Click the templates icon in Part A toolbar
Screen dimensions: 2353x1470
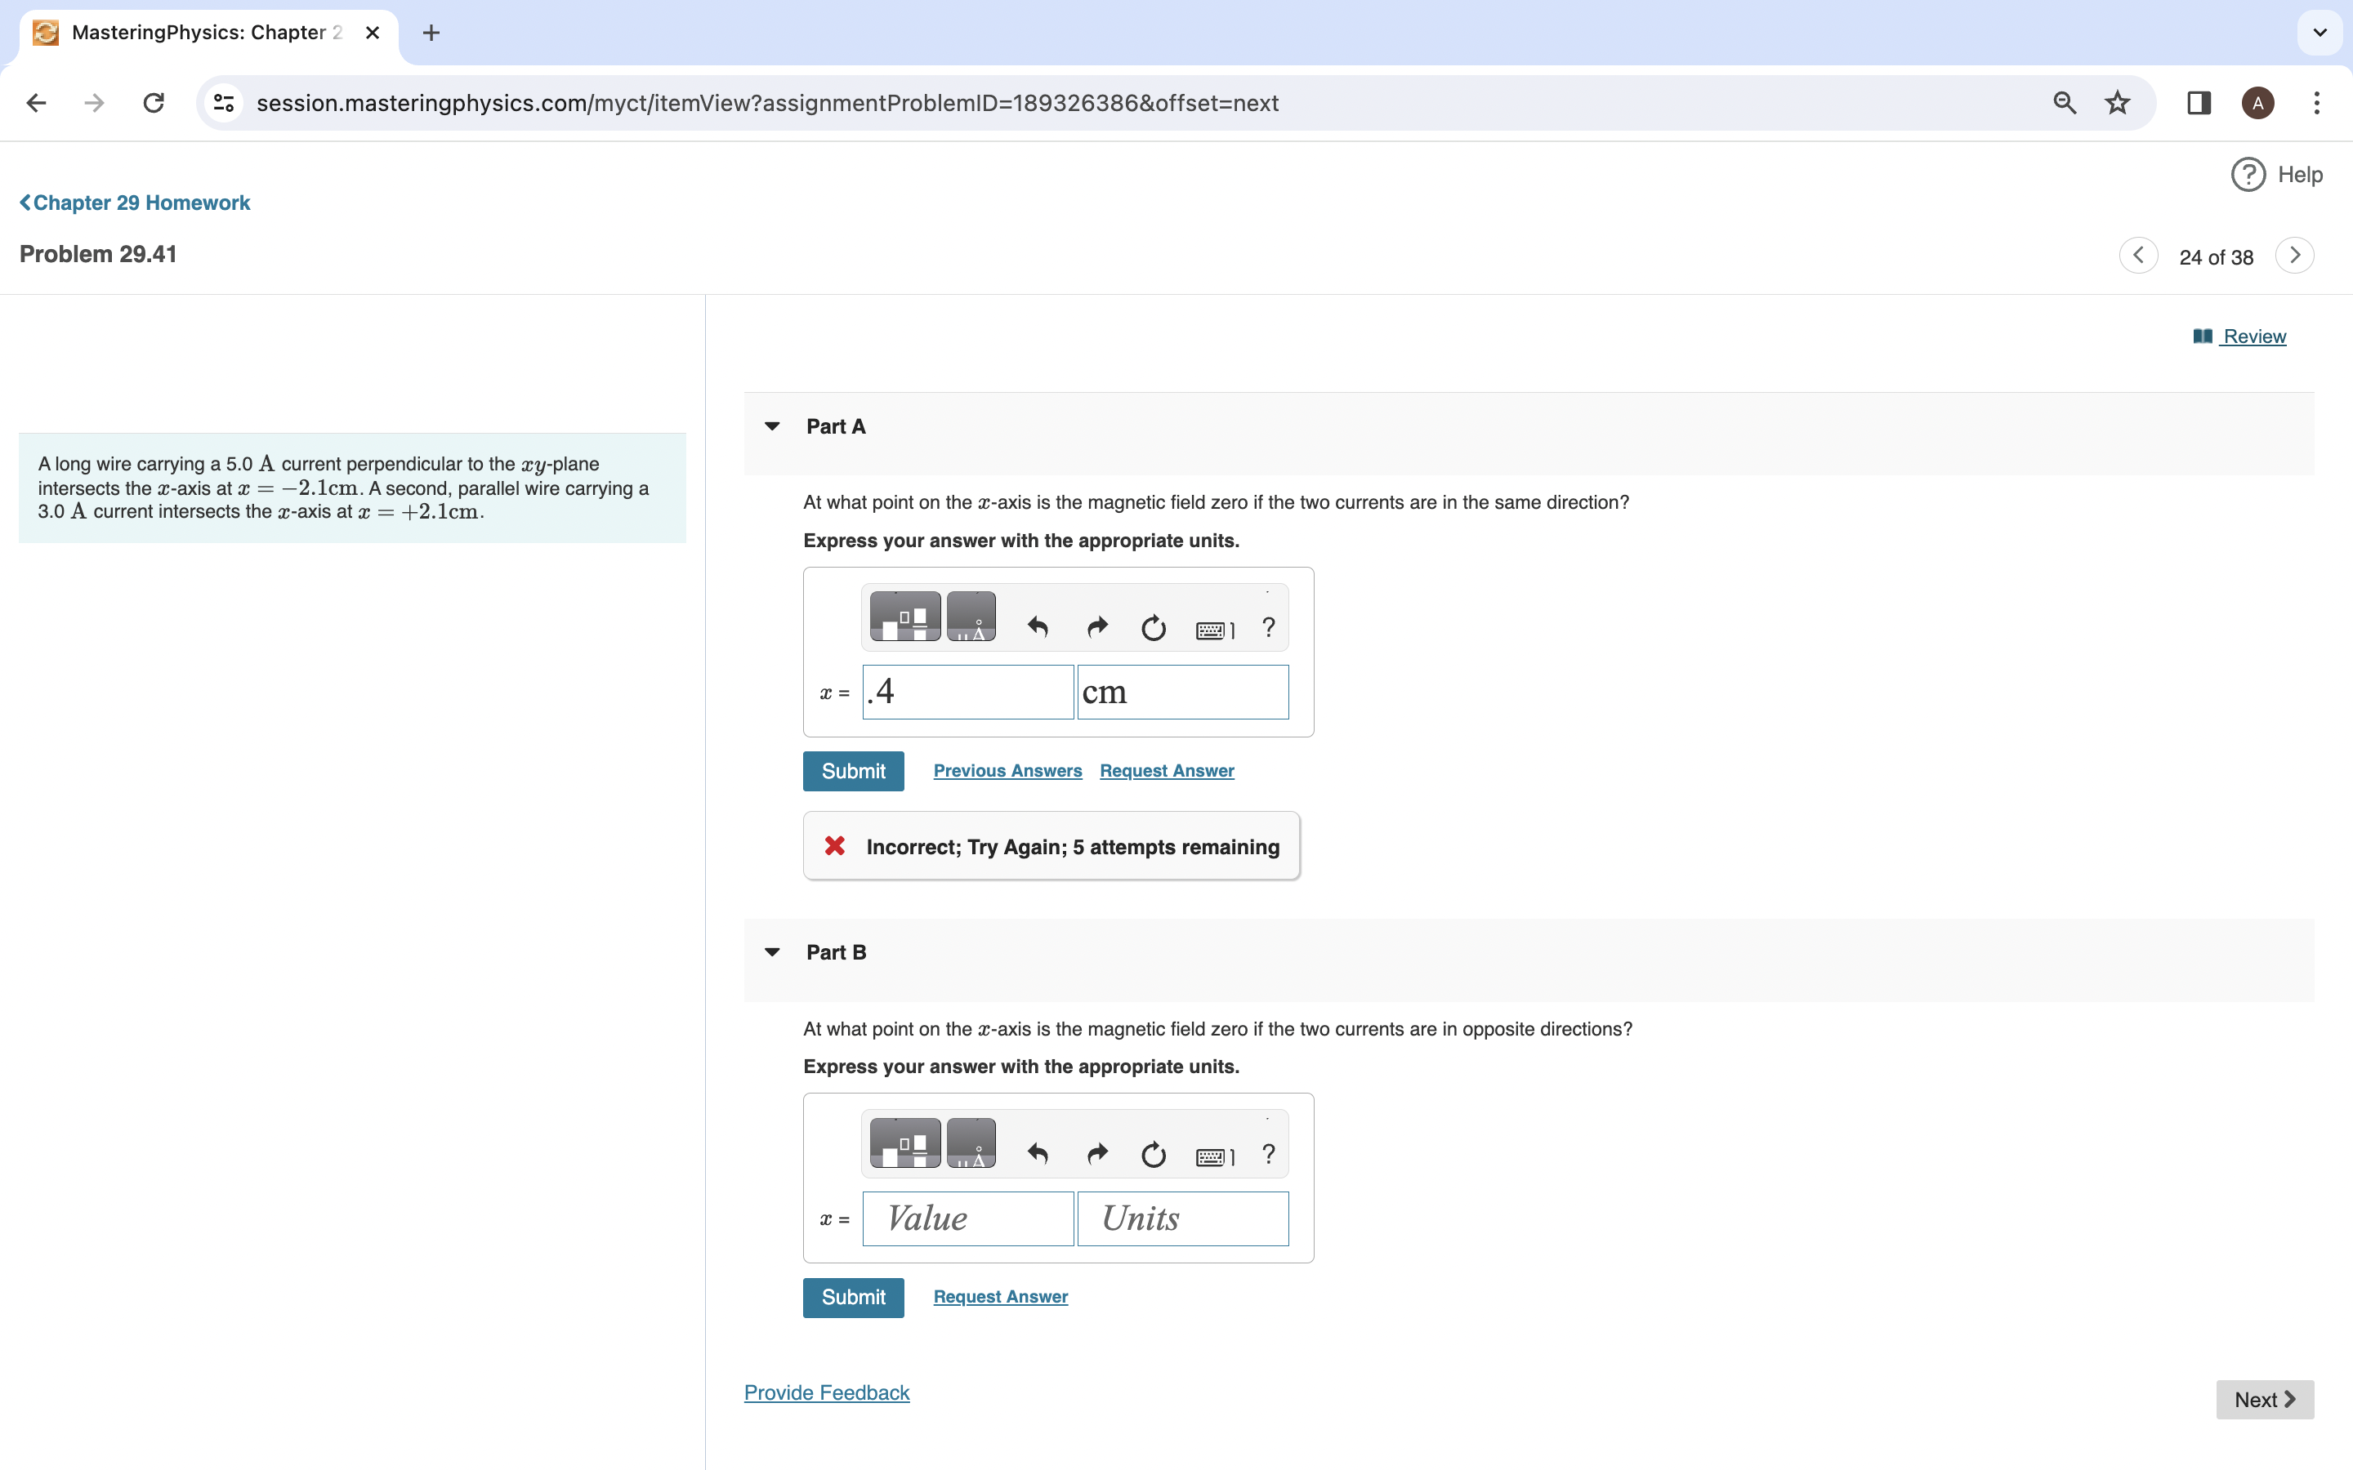pyautogui.click(x=904, y=617)
